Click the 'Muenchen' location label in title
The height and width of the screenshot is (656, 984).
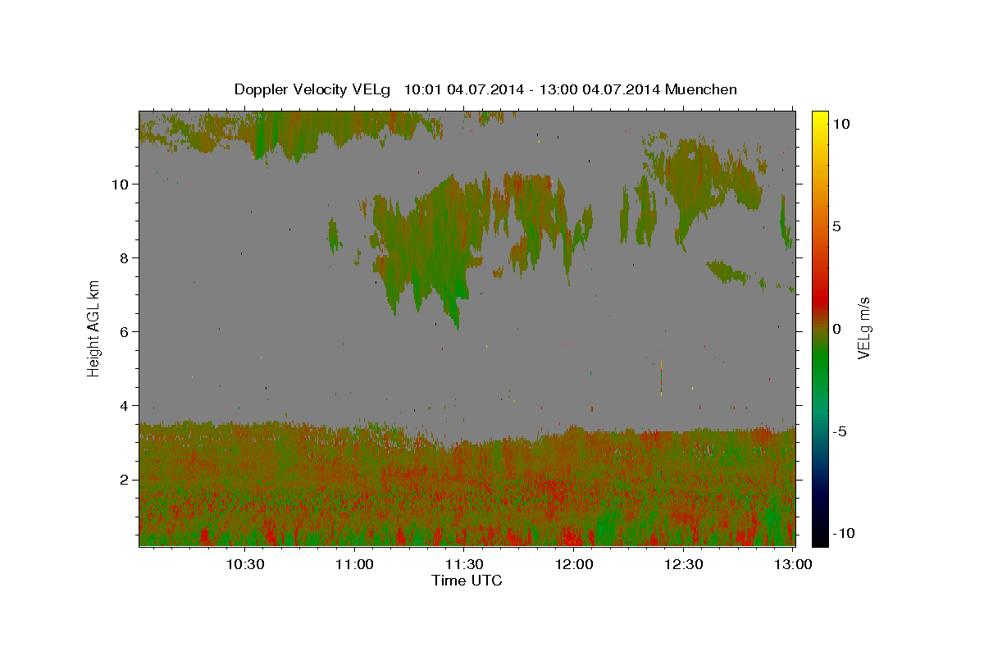click(x=701, y=89)
